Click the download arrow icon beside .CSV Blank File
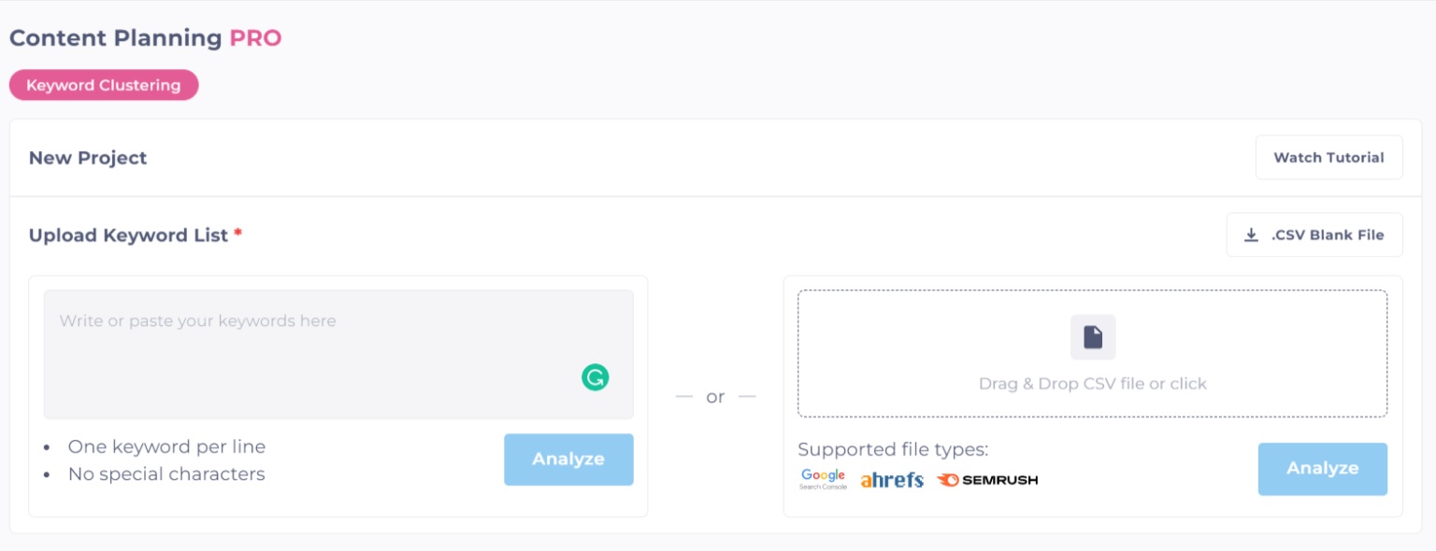Image resolution: width=1436 pixels, height=551 pixels. tap(1251, 235)
